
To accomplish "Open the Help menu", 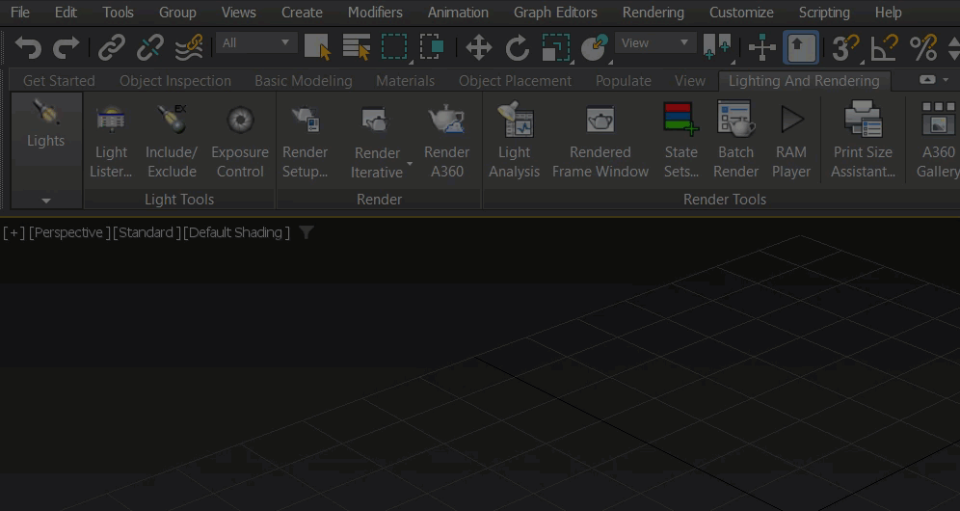I will (x=888, y=13).
